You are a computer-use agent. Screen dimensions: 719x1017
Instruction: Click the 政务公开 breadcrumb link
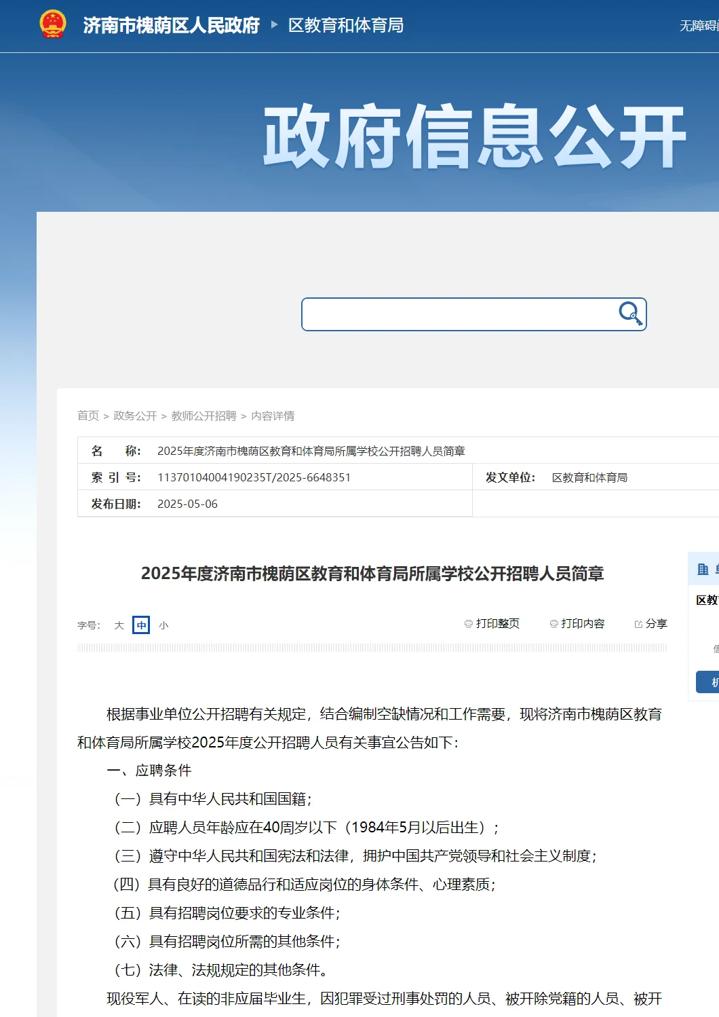click(134, 417)
